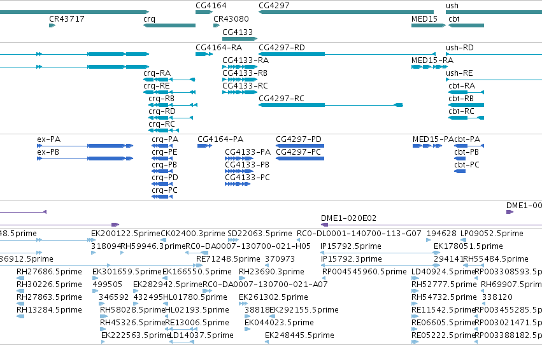Click the cbt-RC transcript
Viewport: 542px width, 345px height.
click(466, 117)
